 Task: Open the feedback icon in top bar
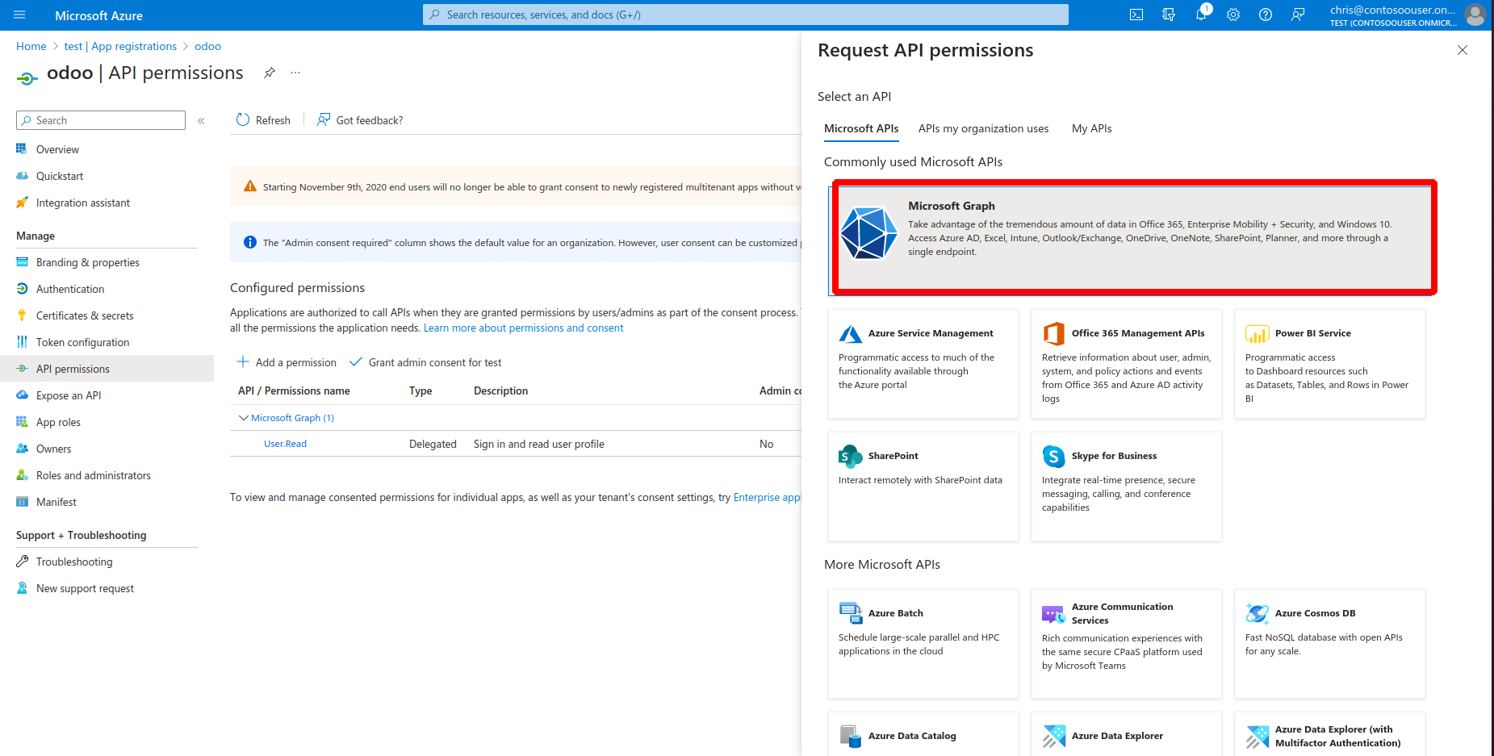[x=1298, y=15]
